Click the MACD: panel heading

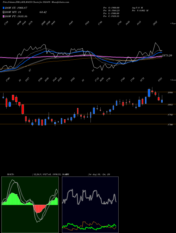pyautogui.click(x=11, y=174)
